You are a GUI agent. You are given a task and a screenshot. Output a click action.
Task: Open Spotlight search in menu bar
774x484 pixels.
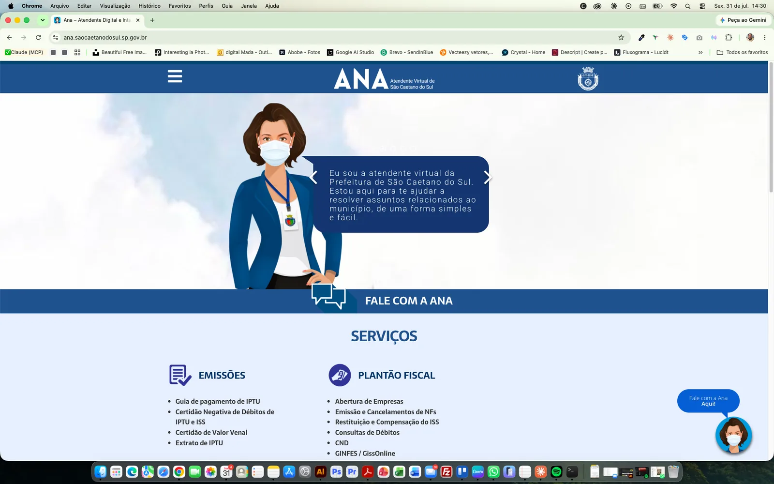(x=687, y=6)
